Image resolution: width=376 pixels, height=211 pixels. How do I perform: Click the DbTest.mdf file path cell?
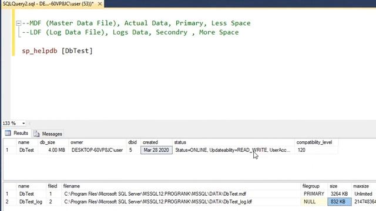click(180, 194)
